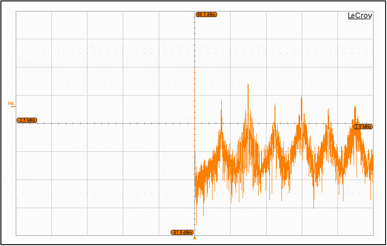Click the orange triangle marker below grid

coord(195,238)
